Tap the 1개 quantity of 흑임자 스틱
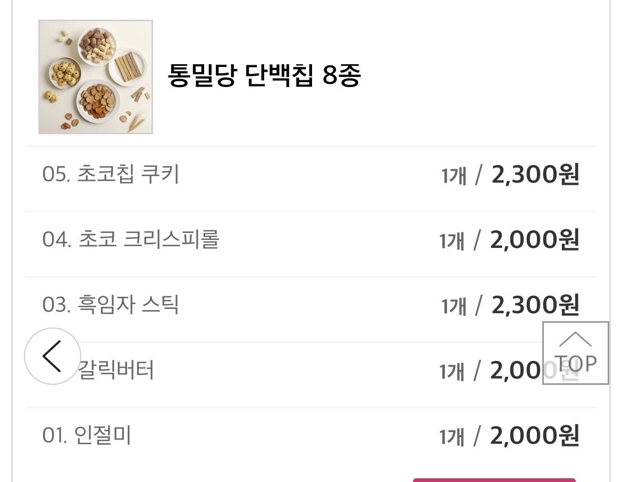 coord(454,306)
